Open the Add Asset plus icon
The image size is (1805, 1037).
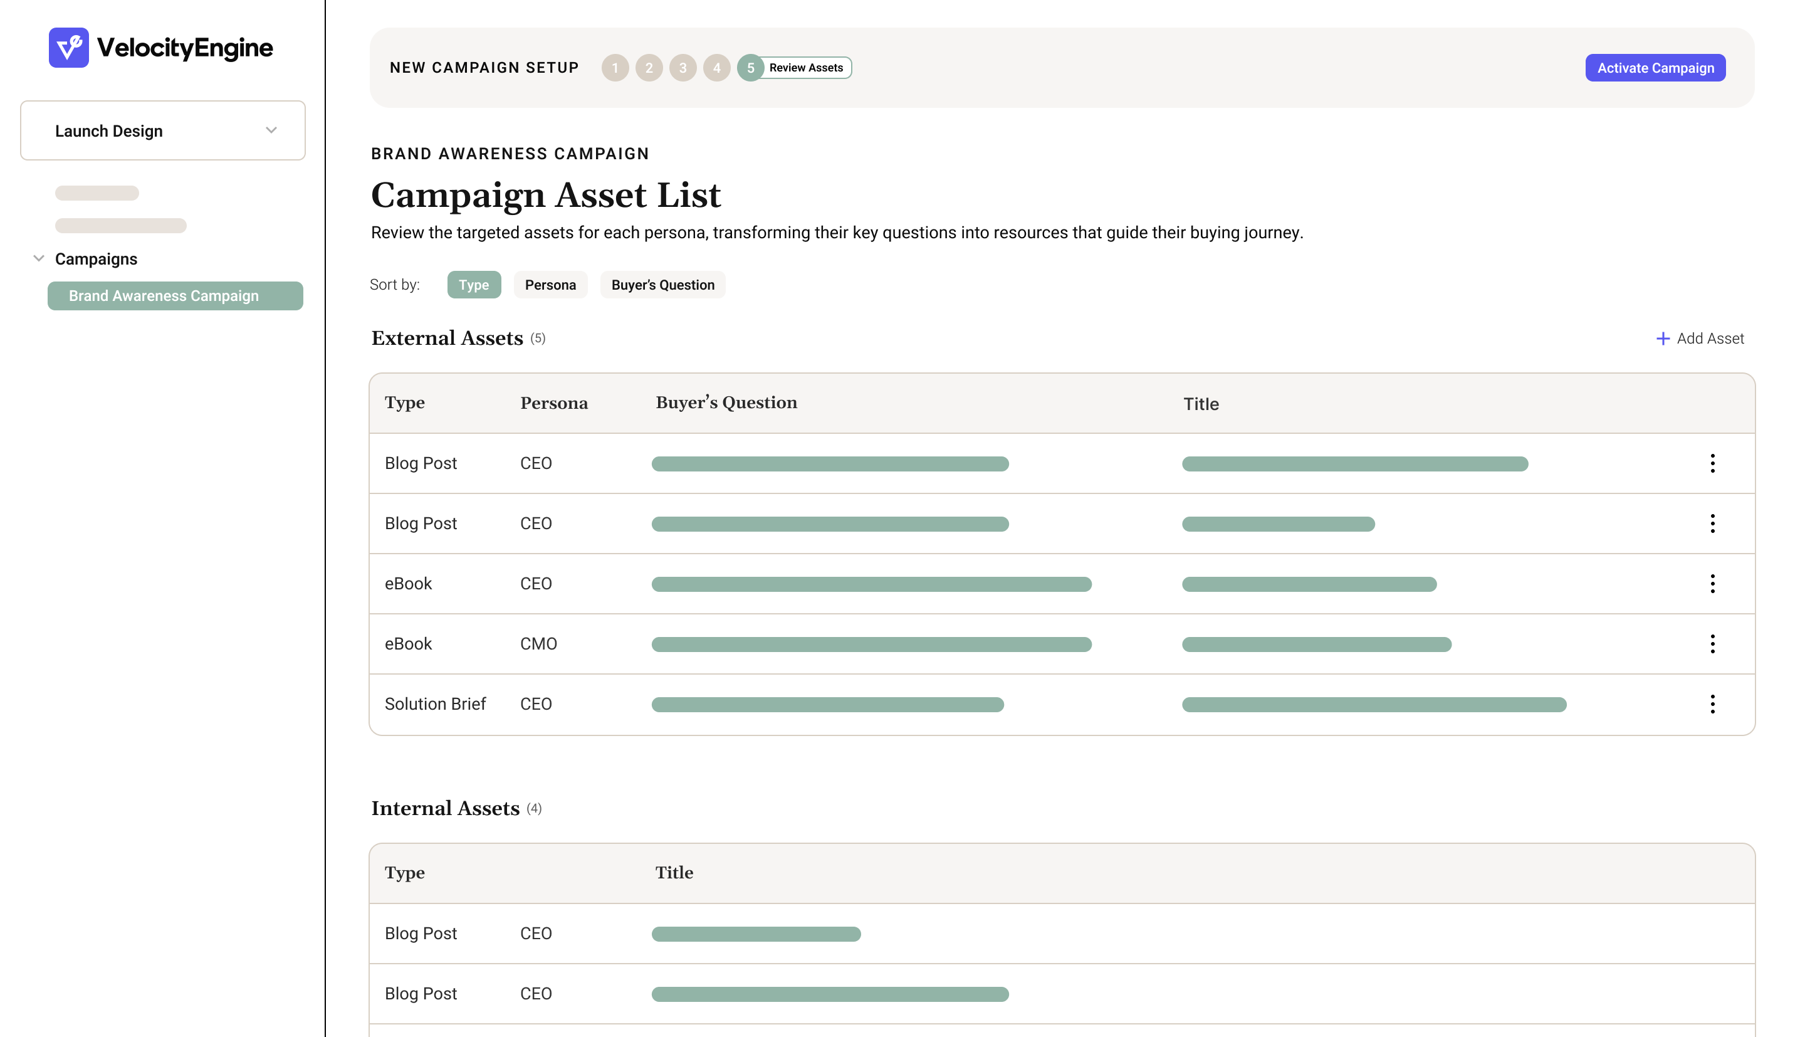[1663, 339]
